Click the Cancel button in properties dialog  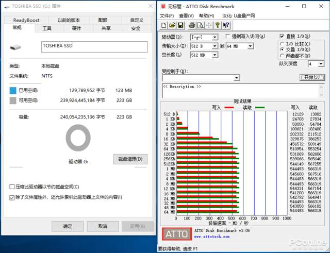(103, 226)
